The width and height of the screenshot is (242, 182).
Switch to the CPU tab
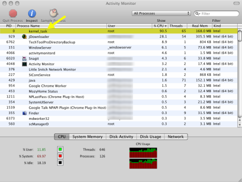tap(62, 137)
